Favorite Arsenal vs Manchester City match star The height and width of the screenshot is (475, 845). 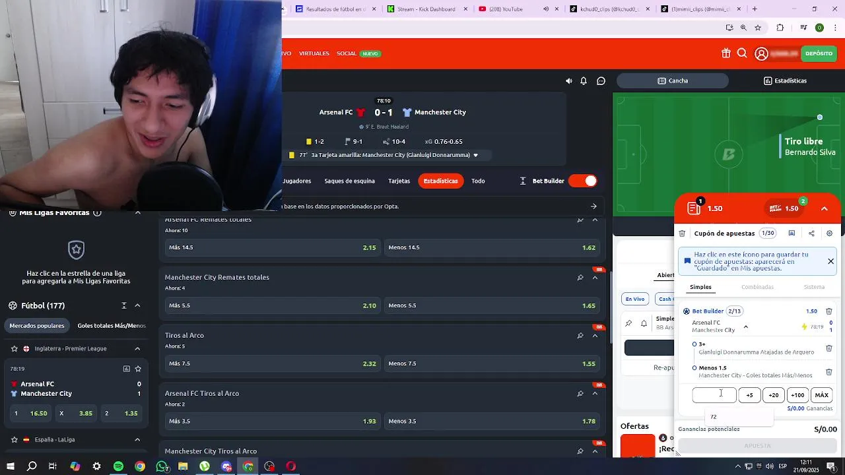(x=138, y=369)
